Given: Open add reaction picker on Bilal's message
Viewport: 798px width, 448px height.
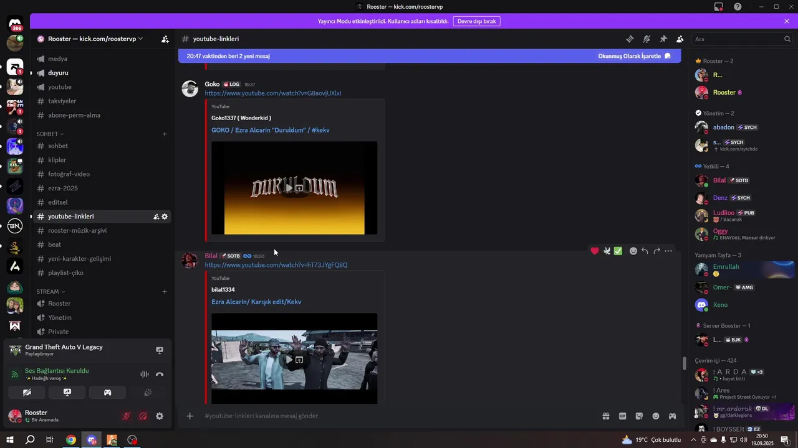Looking at the screenshot, I should (633, 251).
